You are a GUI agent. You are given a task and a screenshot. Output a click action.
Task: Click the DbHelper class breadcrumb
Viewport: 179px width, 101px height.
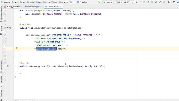tap(82, 2)
